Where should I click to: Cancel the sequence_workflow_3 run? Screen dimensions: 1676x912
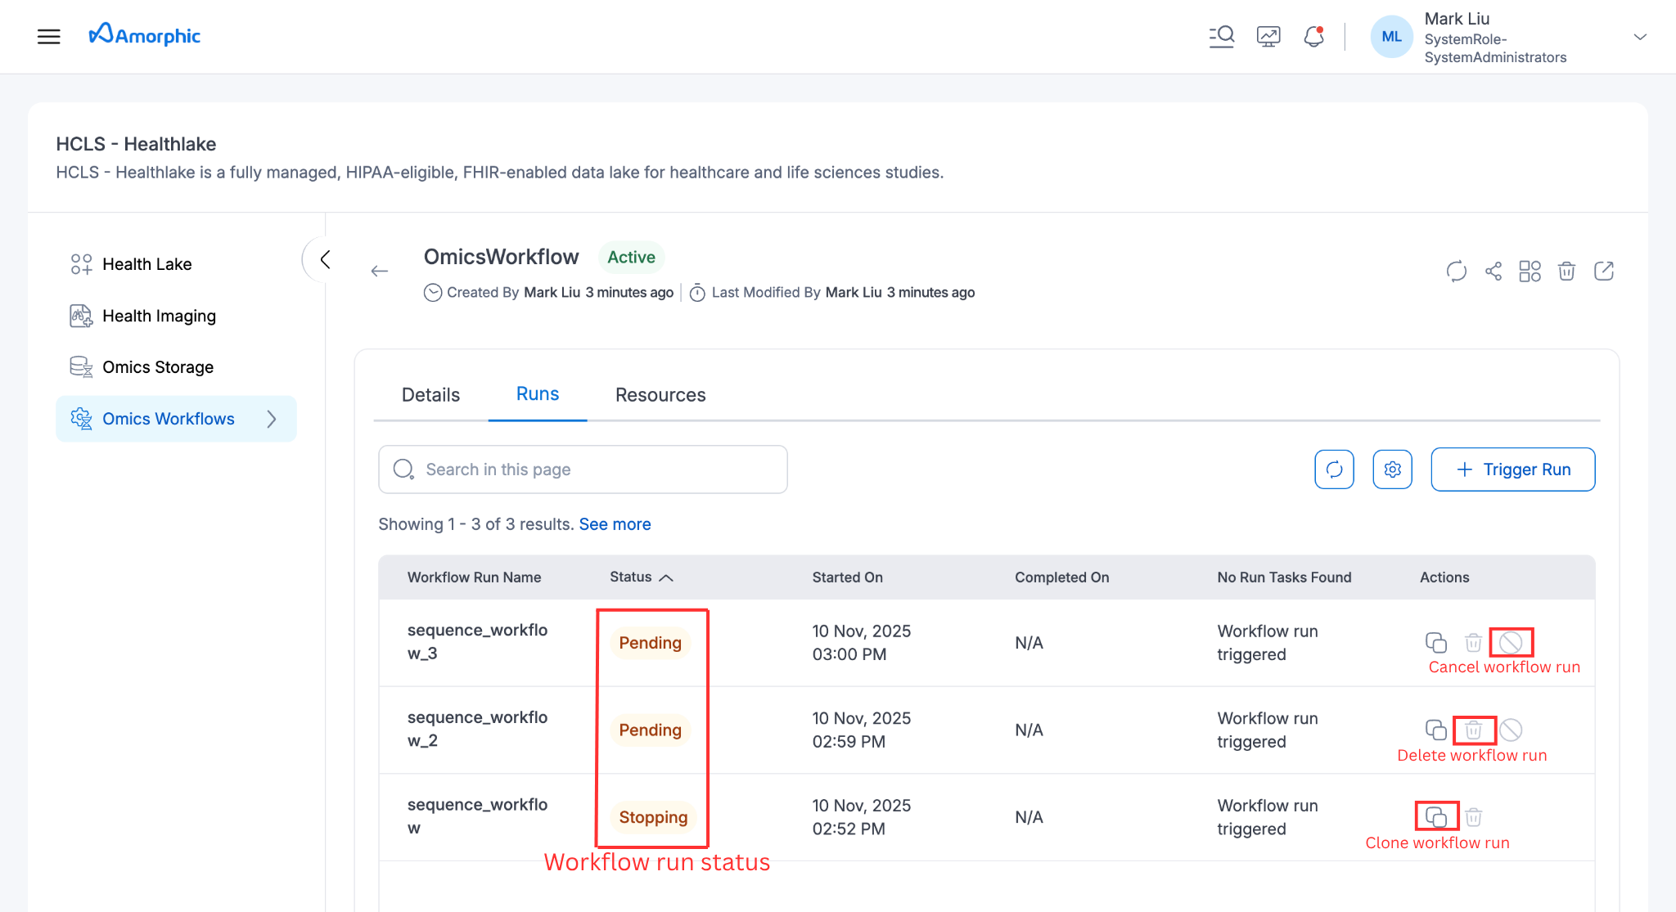pyautogui.click(x=1511, y=643)
